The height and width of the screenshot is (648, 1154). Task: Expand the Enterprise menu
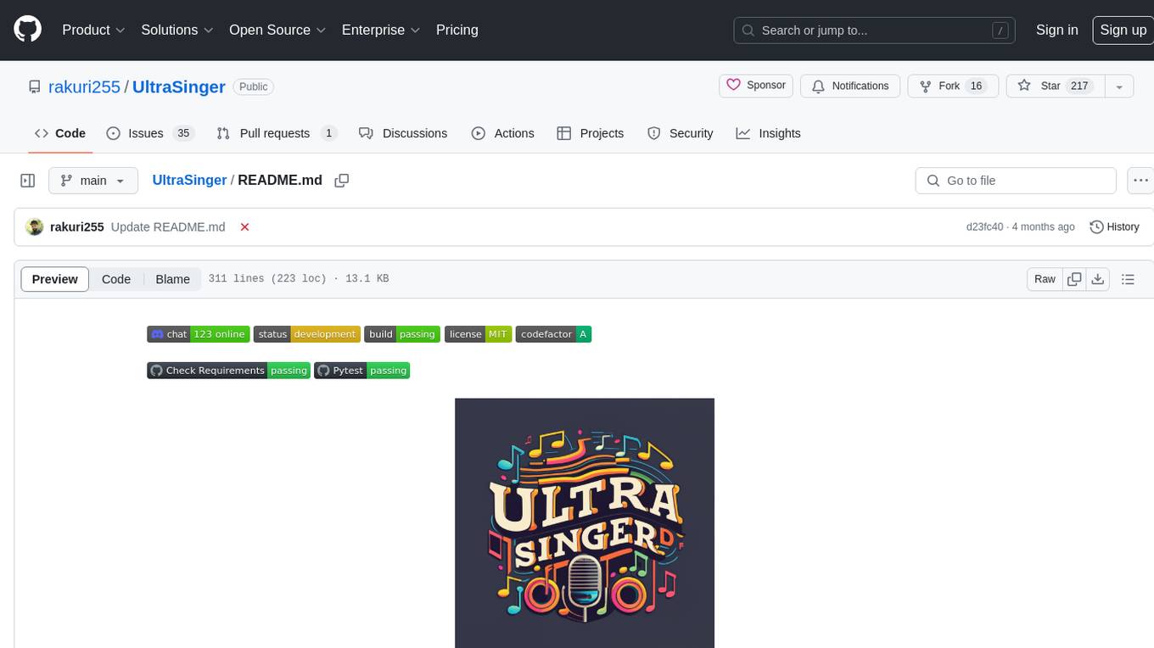(x=381, y=30)
